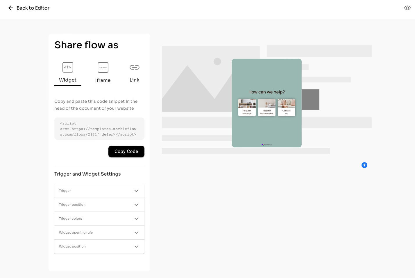The height and width of the screenshot is (278, 415).
Task: Select the Request valuation card
Action: pyautogui.click(x=247, y=108)
